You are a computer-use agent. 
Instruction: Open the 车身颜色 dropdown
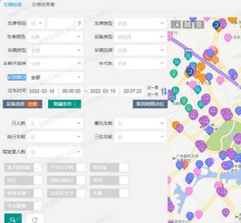[55, 37]
